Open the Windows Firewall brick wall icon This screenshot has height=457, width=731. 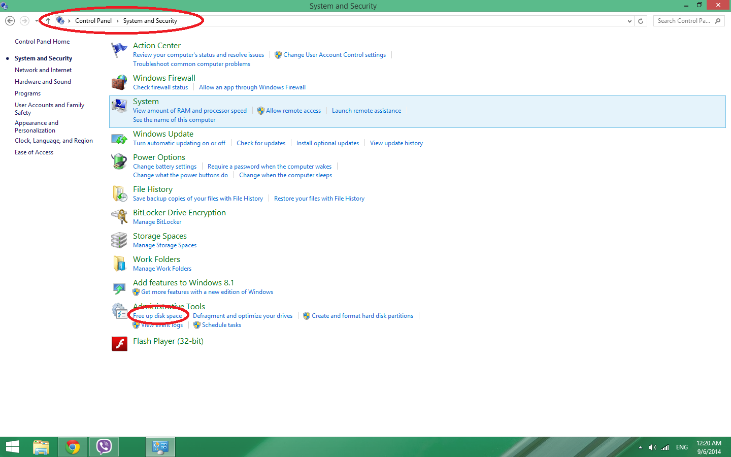[119, 82]
